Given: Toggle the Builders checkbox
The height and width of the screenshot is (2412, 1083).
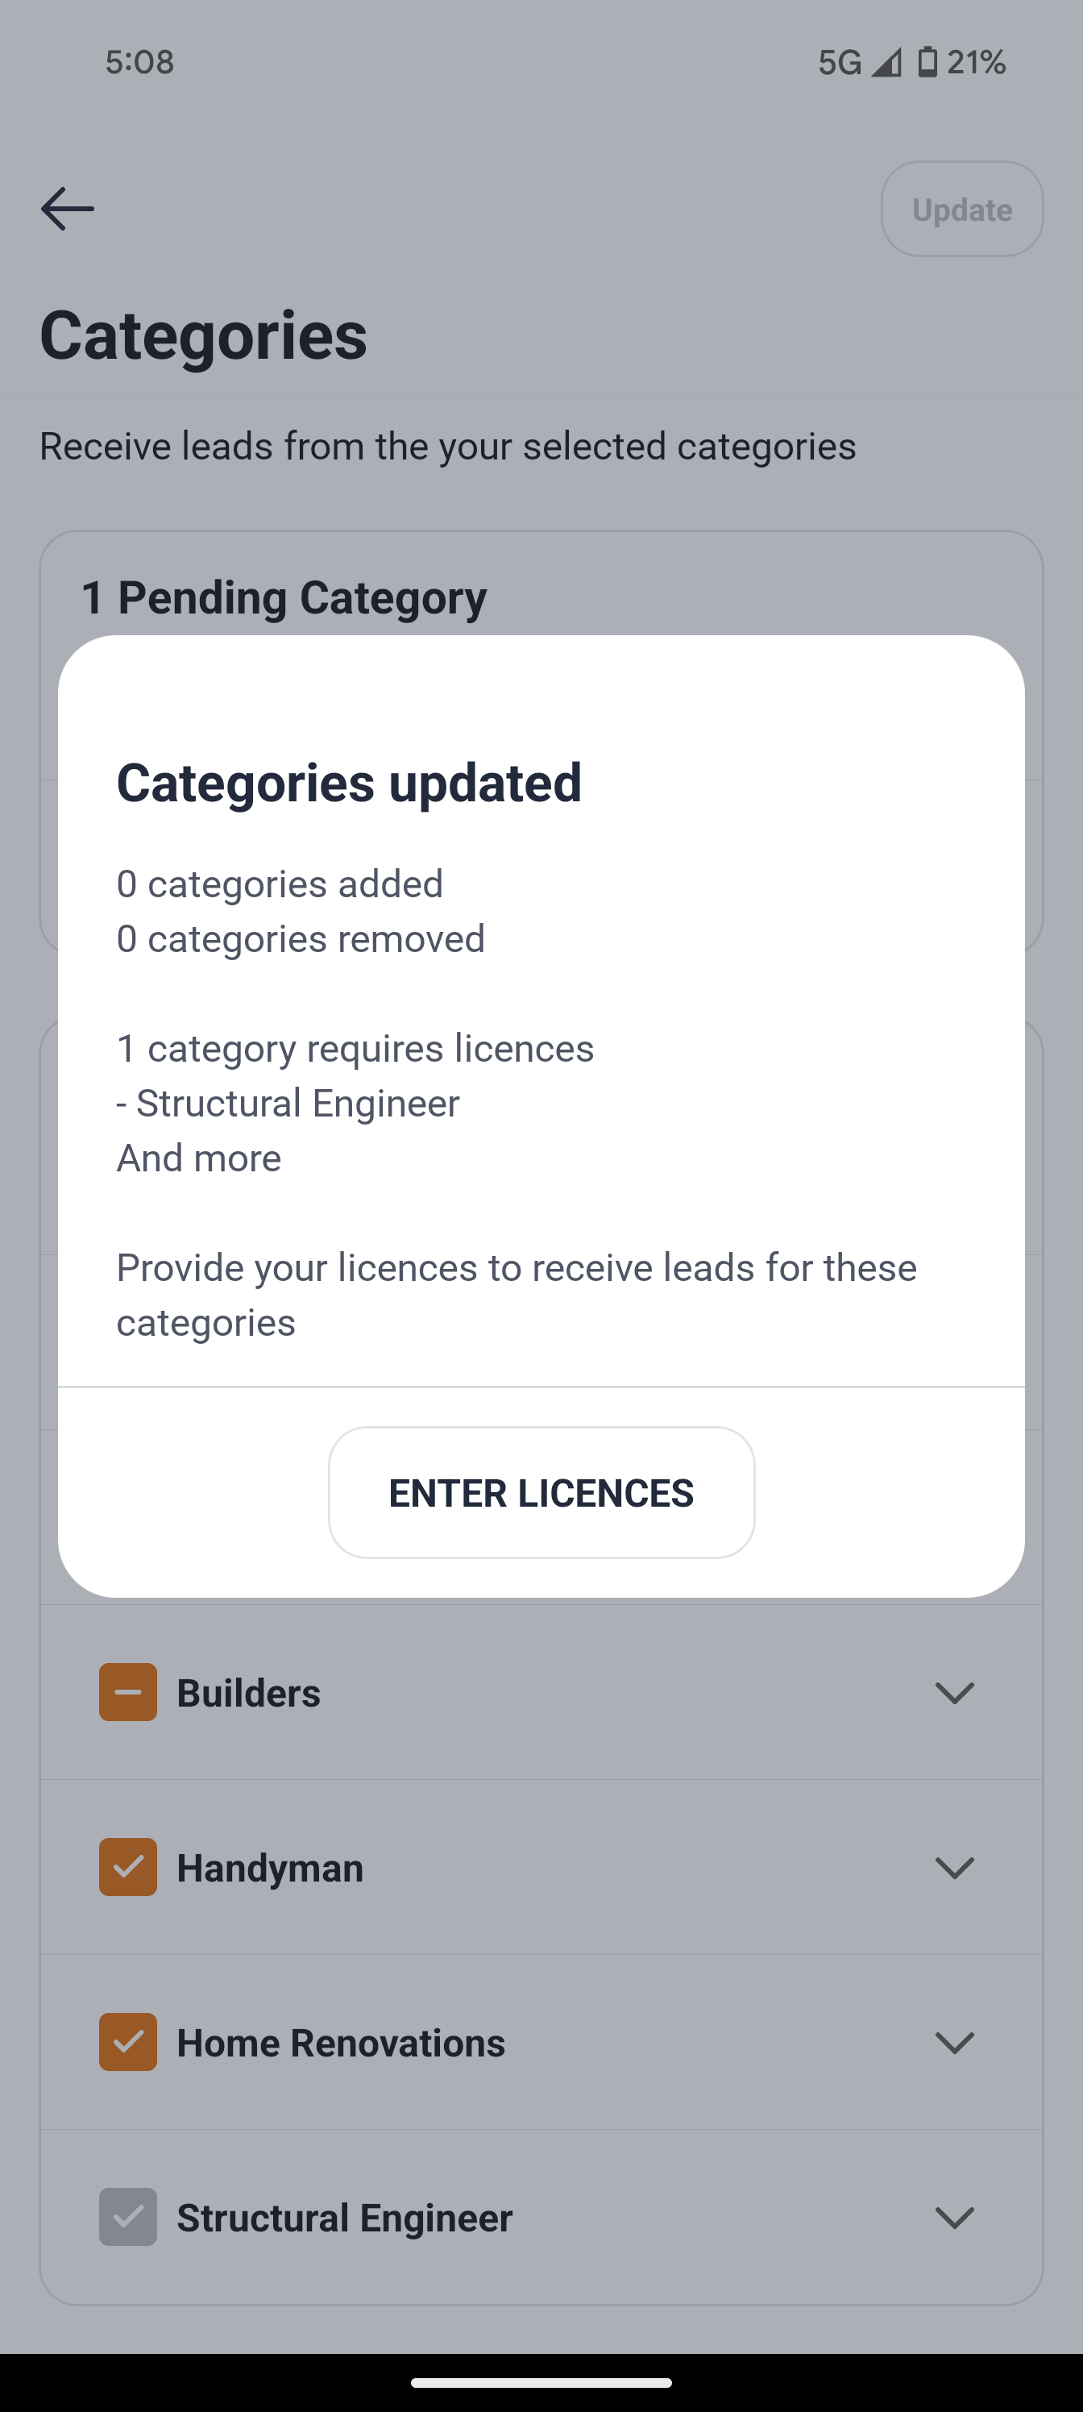Looking at the screenshot, I should click(x=128, y=1692).
